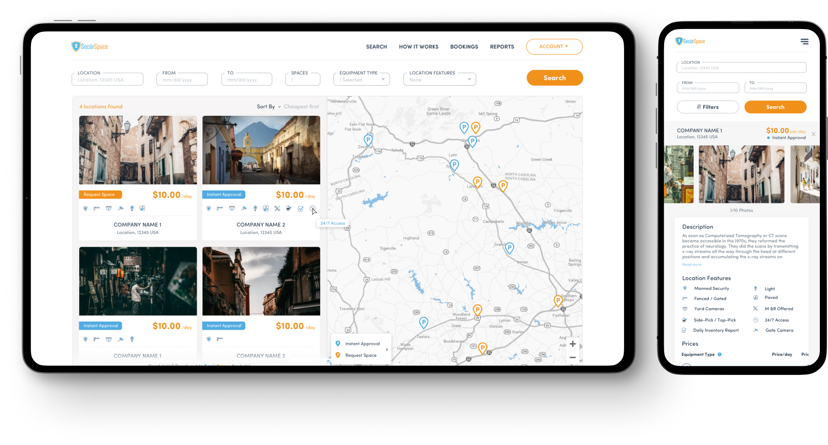The width and height of the screenshot is (828, 445).
Task: Open the Equipment Type dropdown
Action: coord(362,79)
